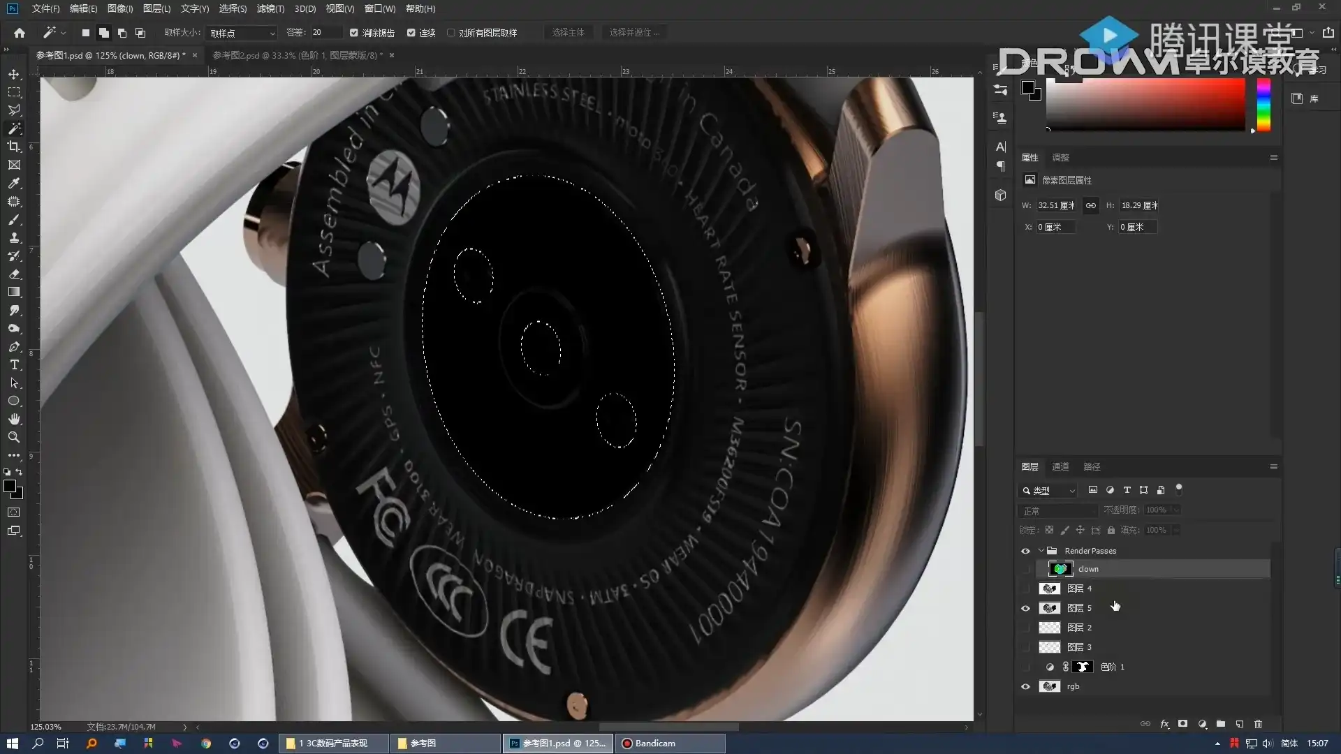Hide the rgb layer visibility eye
The width and height of the screenshot is (1341, 754).
1025,686
